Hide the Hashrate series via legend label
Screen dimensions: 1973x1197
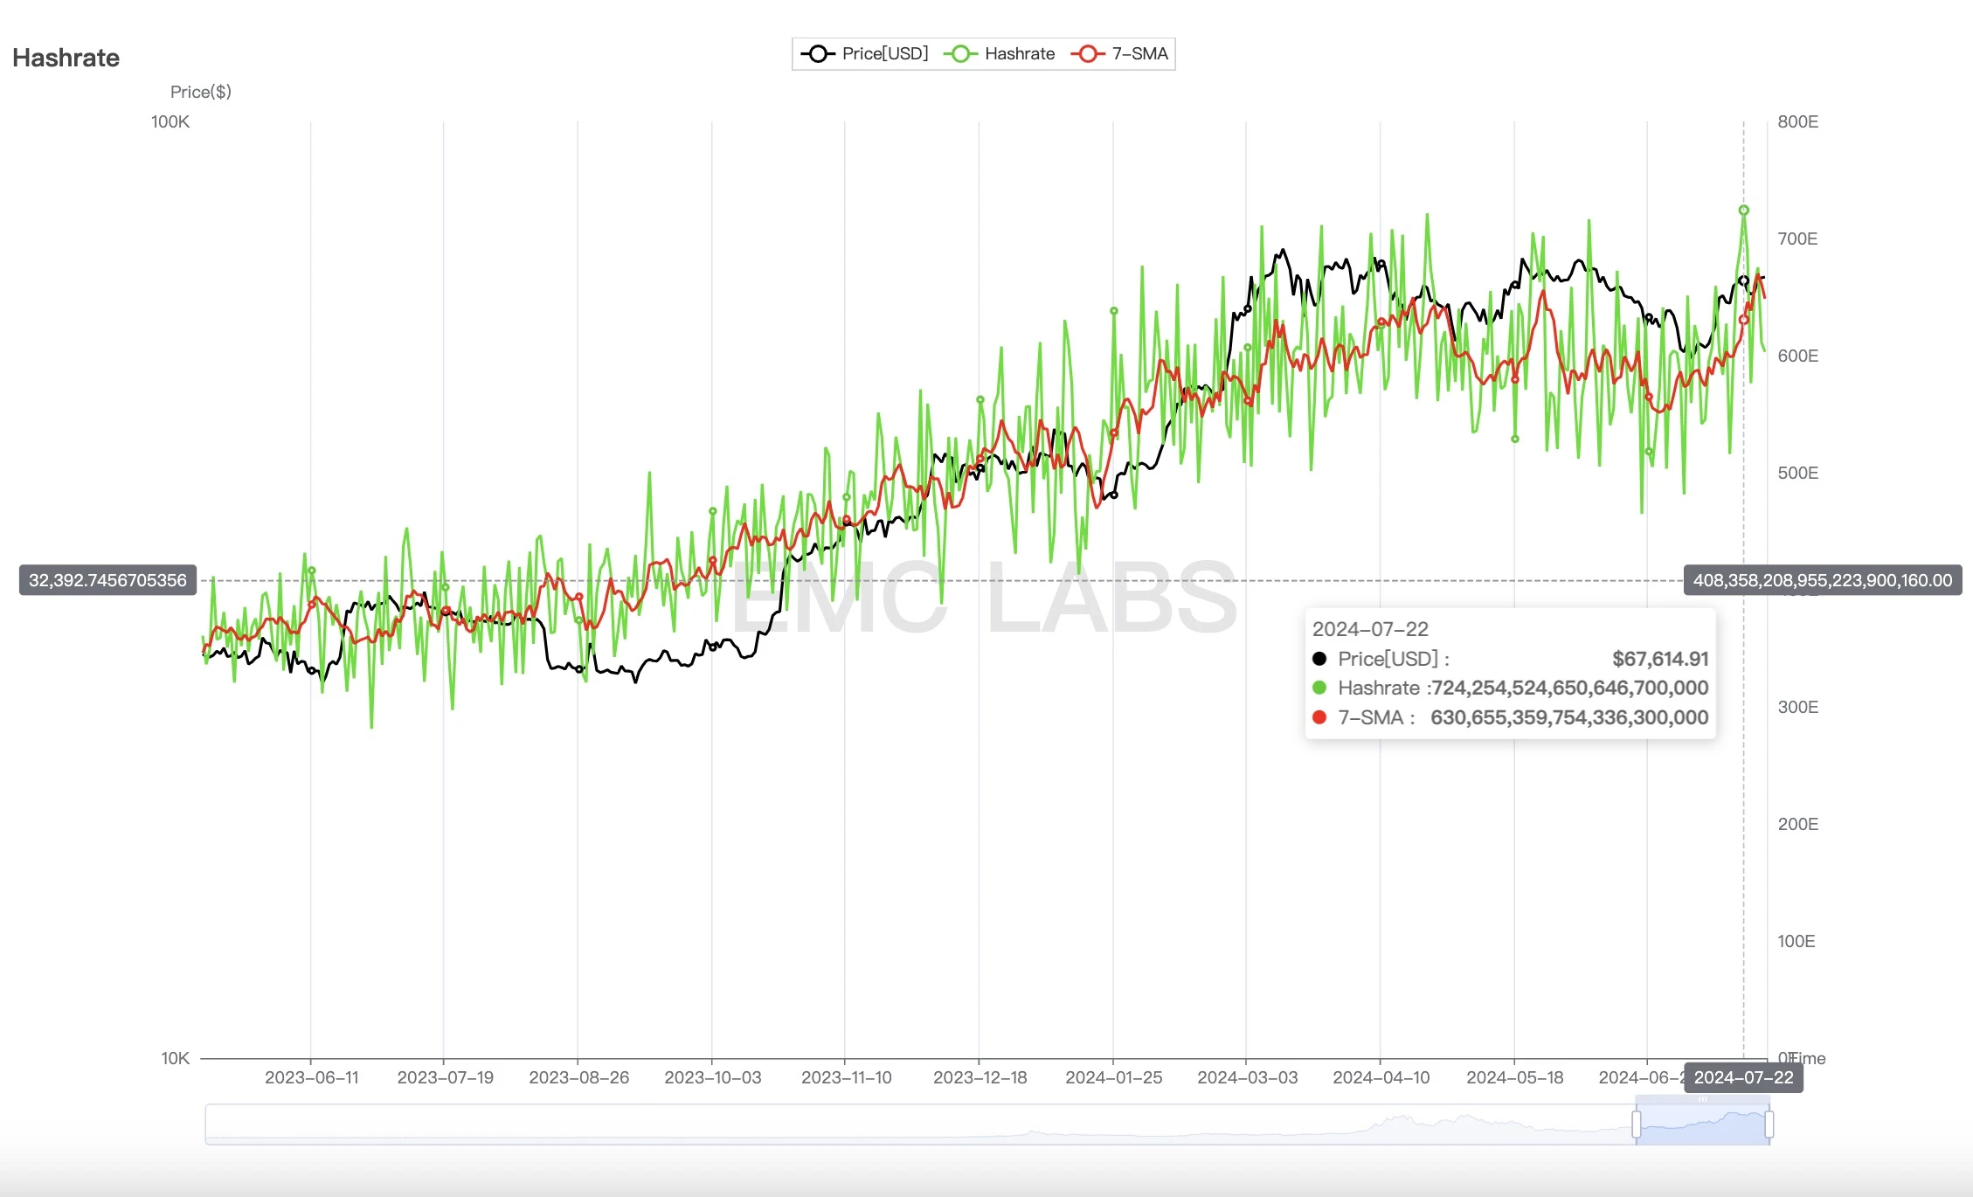coord(1019,54)
